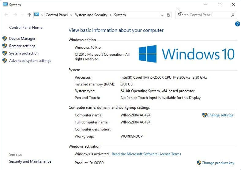Select the Windows 10 Pro edition text
The height and width of the screenshot is (170, 241).
click(88, 47)
